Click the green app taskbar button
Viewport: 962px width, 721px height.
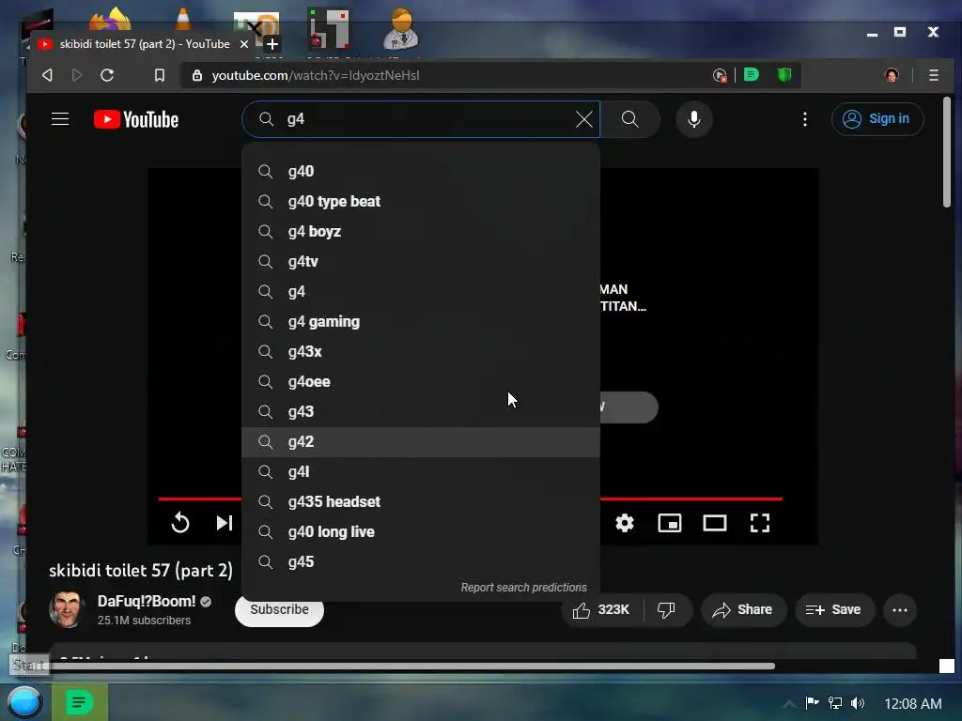click(x=79, y=702)
